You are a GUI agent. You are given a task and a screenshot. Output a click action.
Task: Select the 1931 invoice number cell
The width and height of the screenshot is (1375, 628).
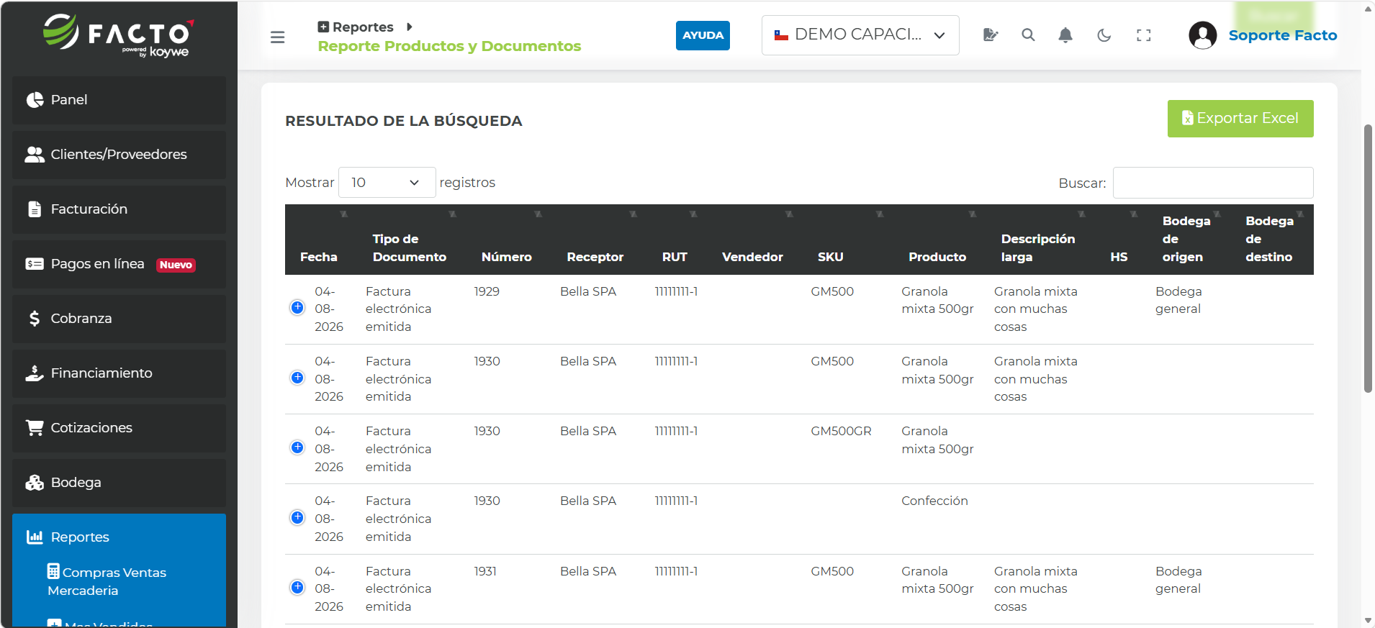[485, 571]
